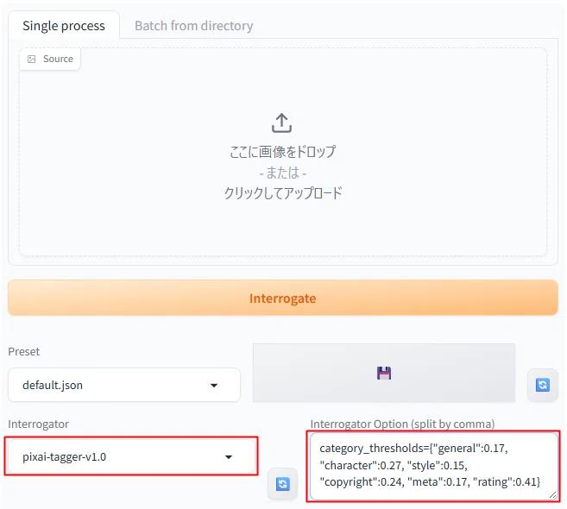This screenshot has width=567, height=509.
Task: Click the Interrogate button
Action: pyautogui.click(x=283, y=298)
